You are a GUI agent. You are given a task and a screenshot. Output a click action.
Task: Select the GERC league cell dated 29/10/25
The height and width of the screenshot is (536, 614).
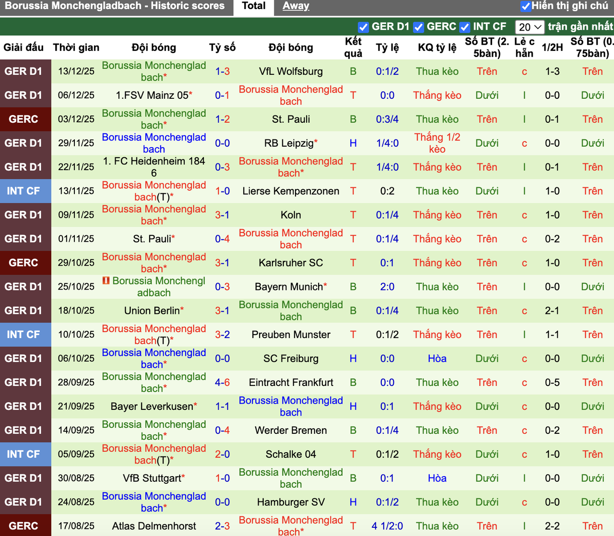pyautogui.click(x=25, y=263)
